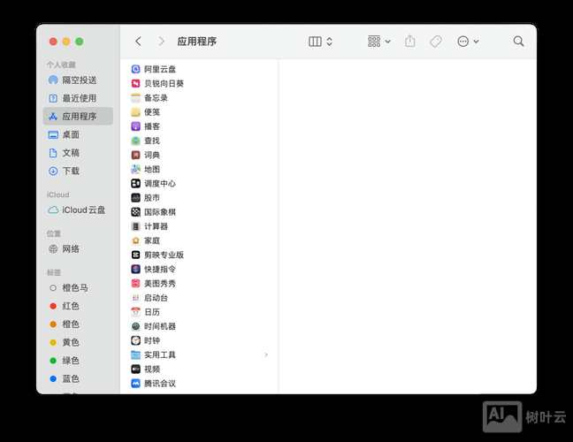The image size is (573, 442).
Task: Click the 时钟 clock icon
Action: click(135, 340)
